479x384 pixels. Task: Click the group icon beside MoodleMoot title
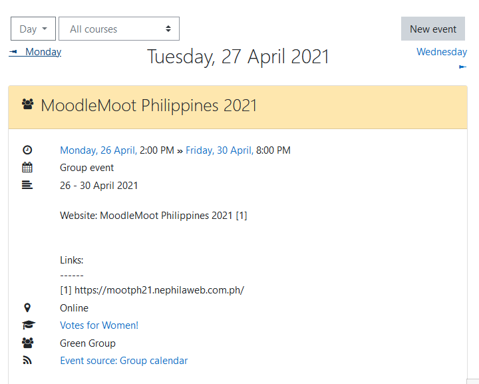point(28,104)
